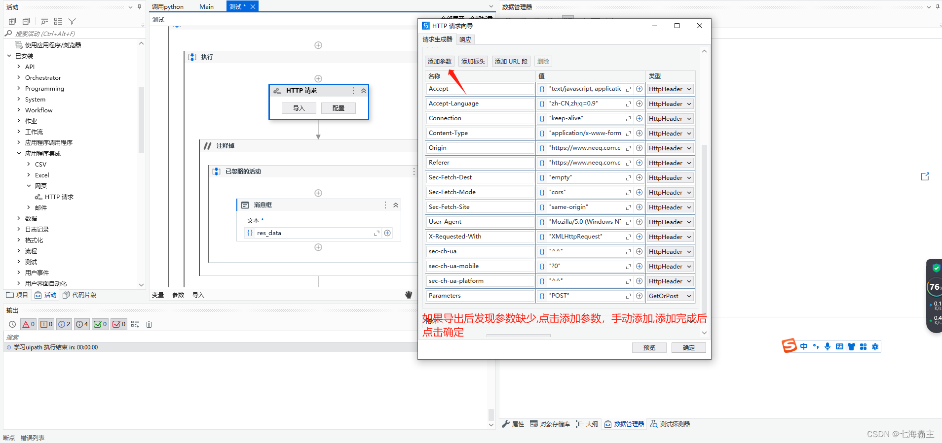The image size is (942, 443).
Task: Add activity below the 消息框 activity
Action: point(318,247)
